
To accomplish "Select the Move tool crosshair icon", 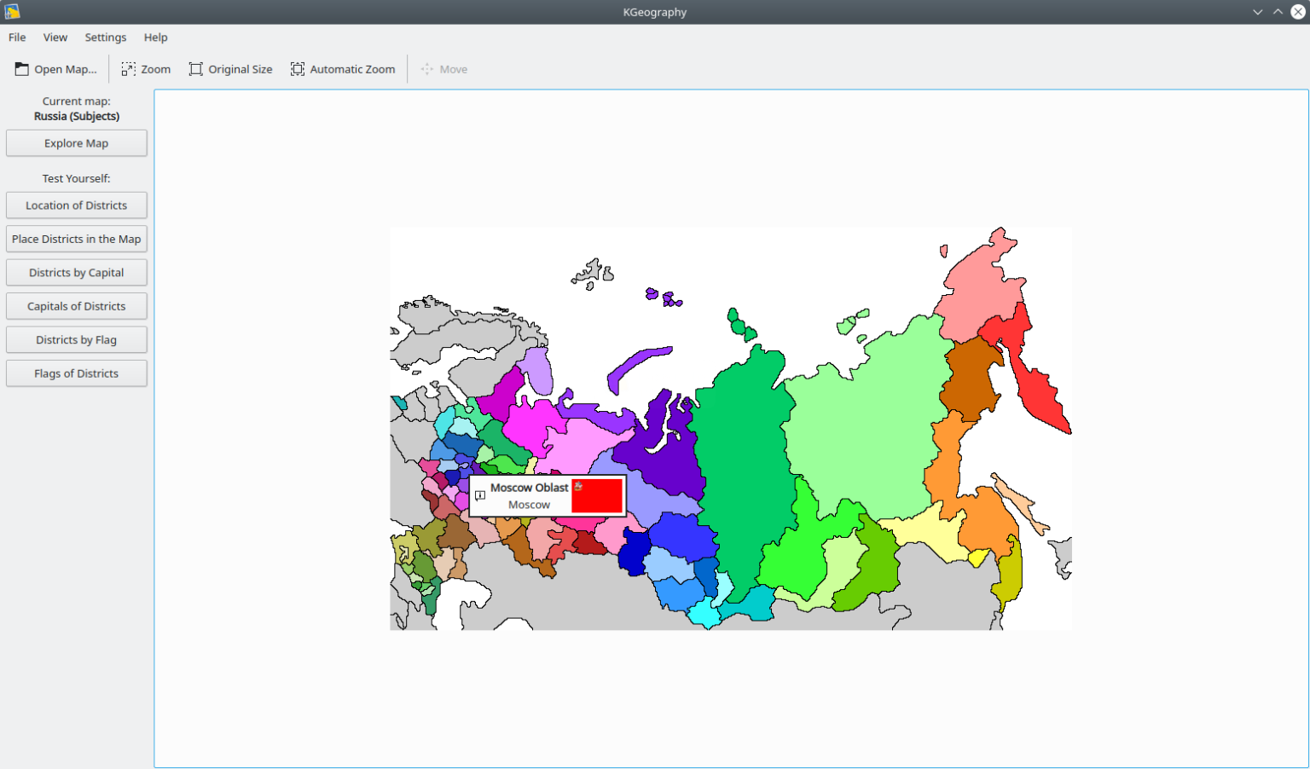I will tap(426, 68).
